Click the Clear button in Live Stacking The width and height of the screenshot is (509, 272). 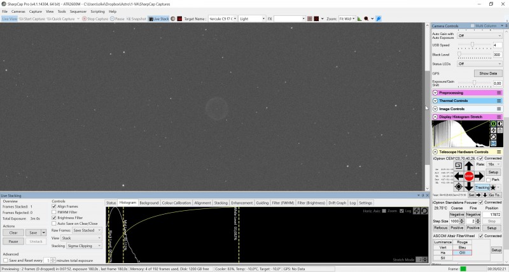pyautogui.click(x=13, y=233)
